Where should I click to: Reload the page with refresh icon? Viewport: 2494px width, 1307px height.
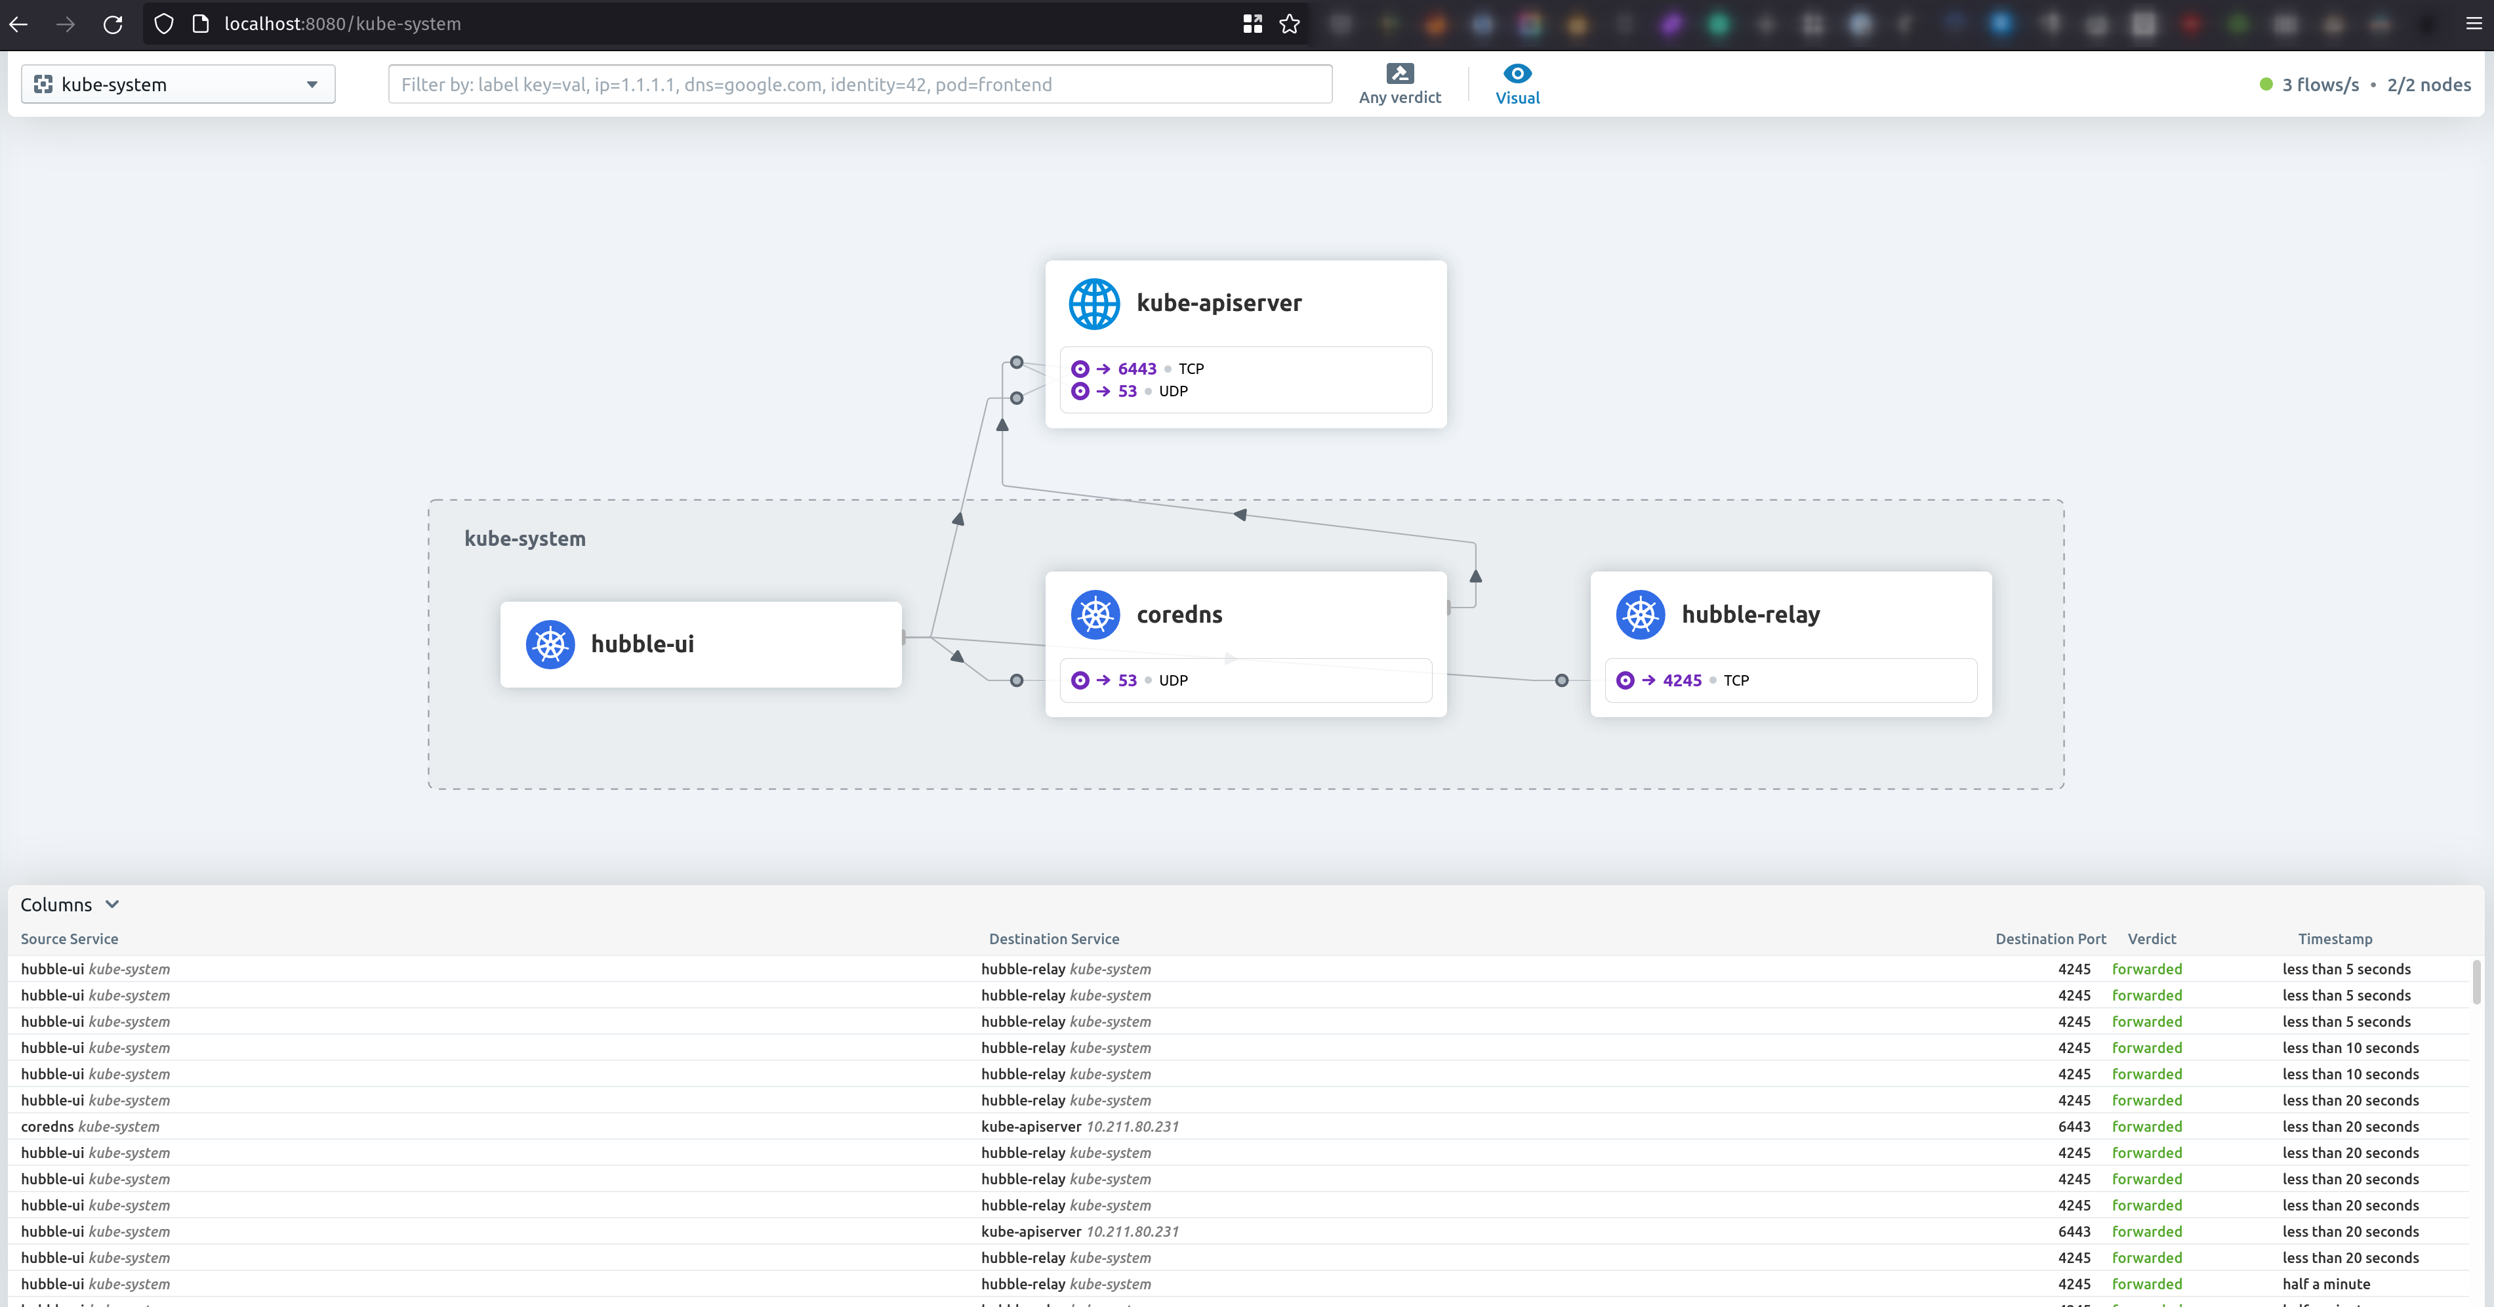(x=113, y=24)
